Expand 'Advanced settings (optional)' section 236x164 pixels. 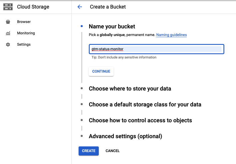coord(125,136)
